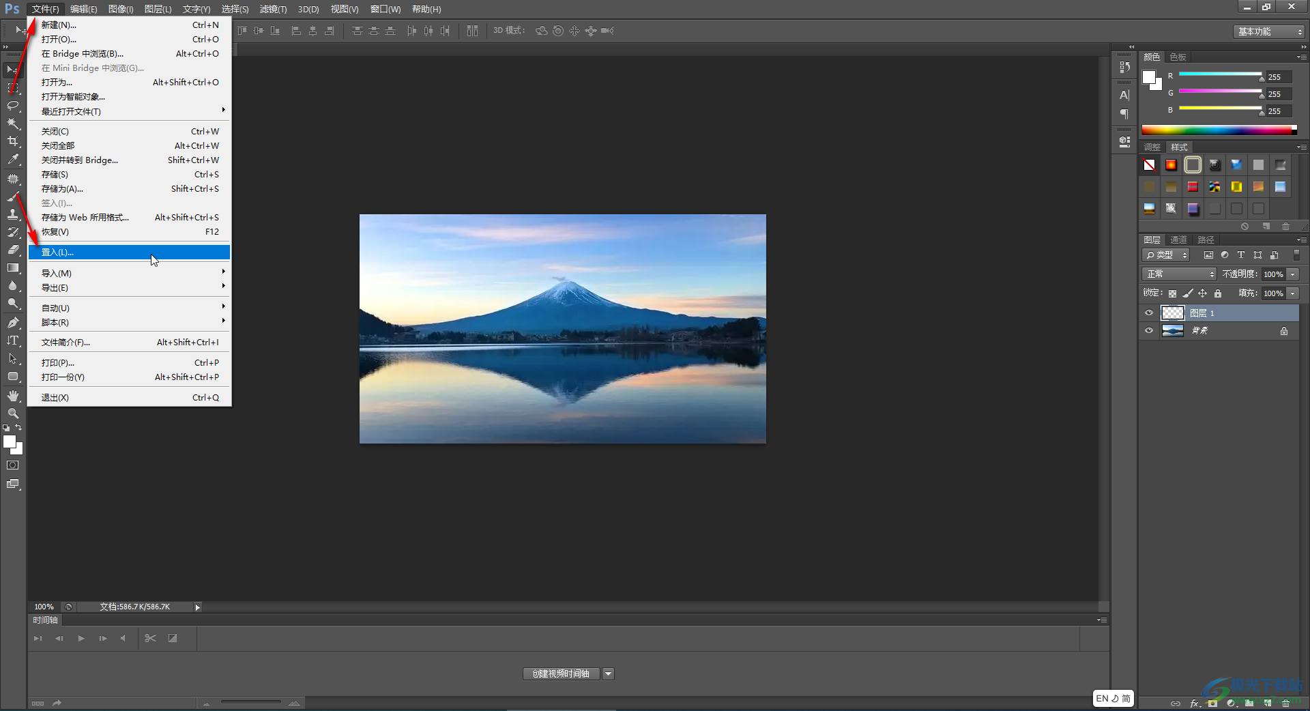Click the toolbox foreground color swatch

click(9, 441)
